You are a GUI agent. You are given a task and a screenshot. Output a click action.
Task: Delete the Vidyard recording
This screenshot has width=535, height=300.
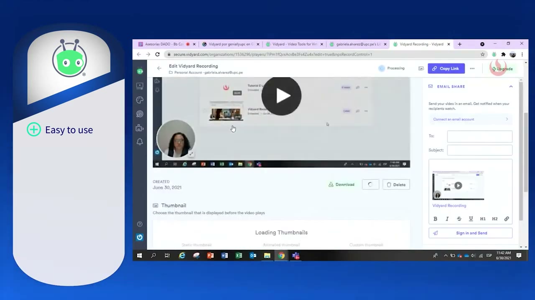coord(396,185)
